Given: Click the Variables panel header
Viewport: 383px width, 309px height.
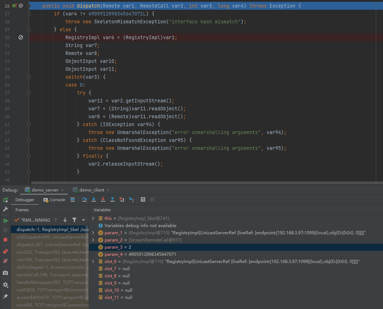Looking at the screenshot, I should click(x=102, y=210).
